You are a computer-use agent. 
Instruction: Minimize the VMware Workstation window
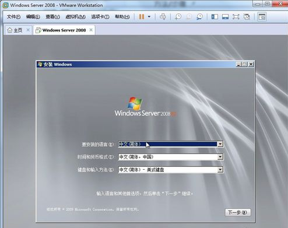(258, 4)
